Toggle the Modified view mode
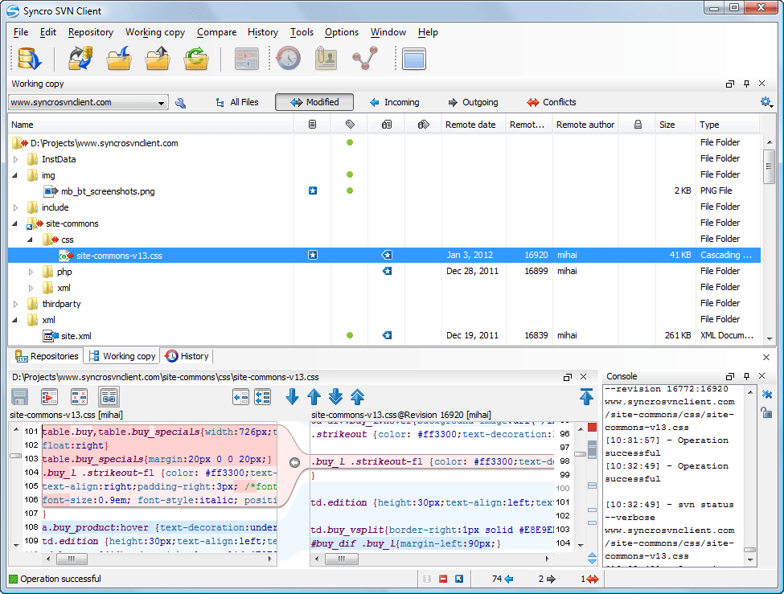784x594 pixels. click(x=314, y=102)
